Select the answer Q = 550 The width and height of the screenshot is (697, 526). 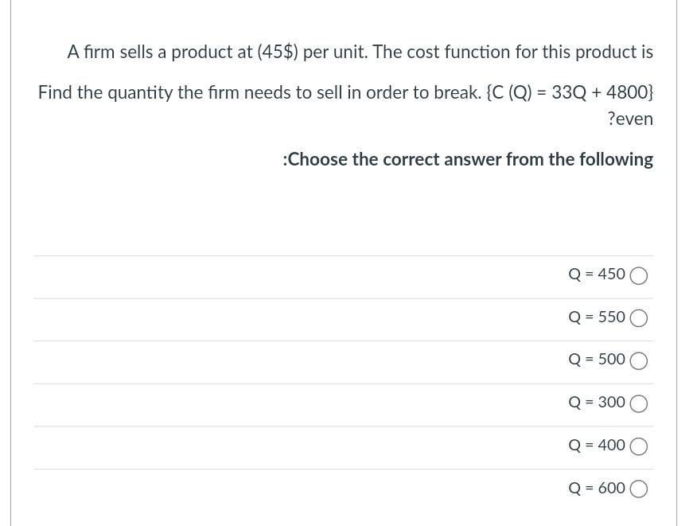click(x=638, y=318)
